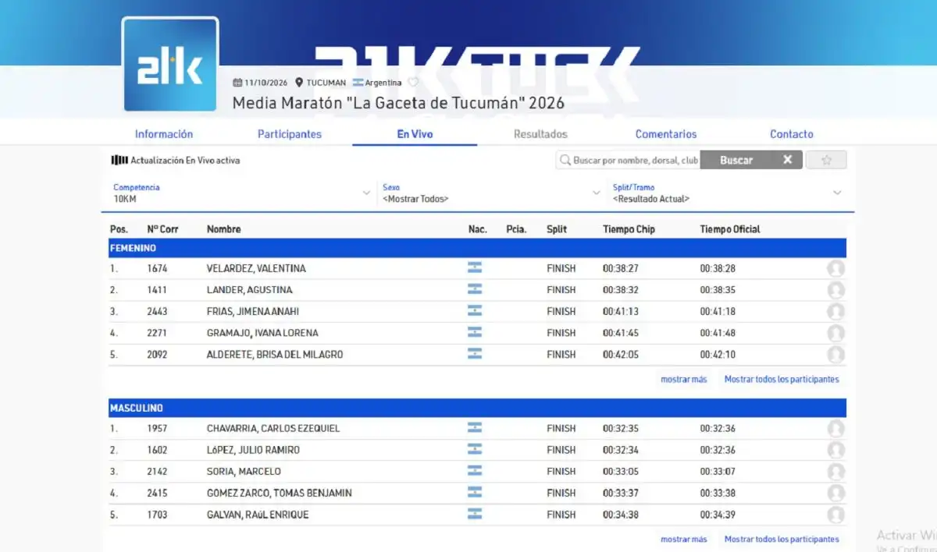
Task: Click the Nº Corr column header
Action: tap(162, 229)
